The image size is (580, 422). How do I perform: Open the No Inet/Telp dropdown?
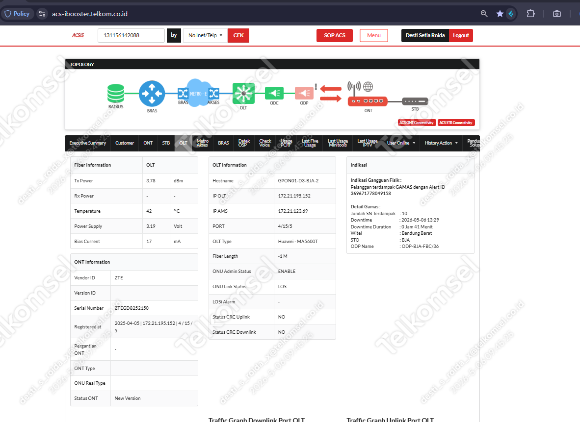(x=205, y=35)
